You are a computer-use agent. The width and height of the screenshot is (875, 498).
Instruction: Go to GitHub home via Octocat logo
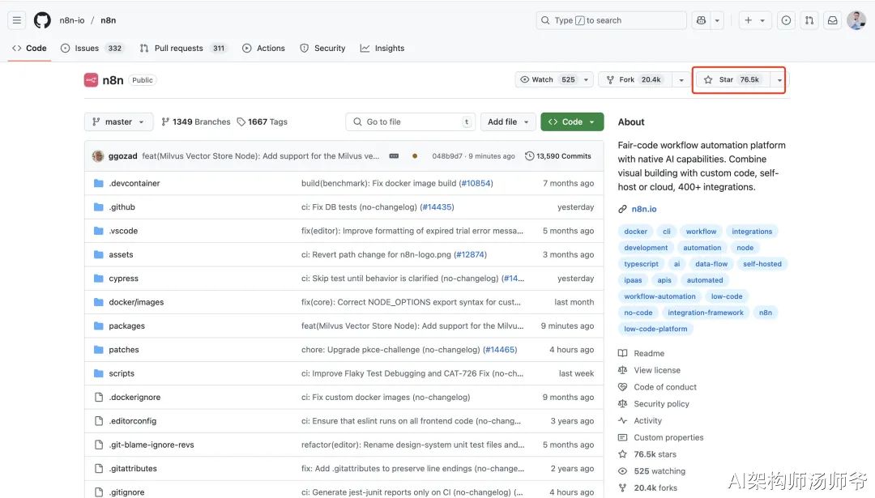[x=42, y=20]
